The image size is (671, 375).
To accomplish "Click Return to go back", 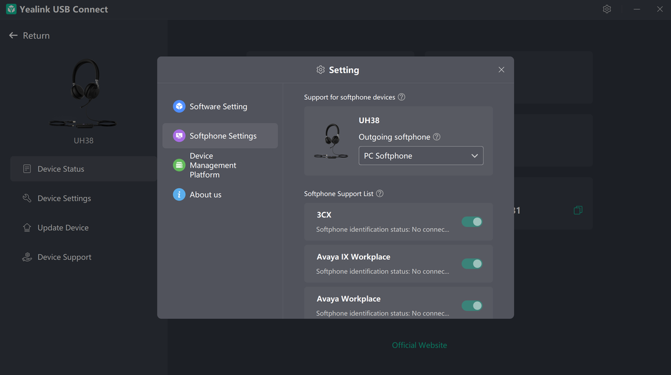I will coord(29,36).
